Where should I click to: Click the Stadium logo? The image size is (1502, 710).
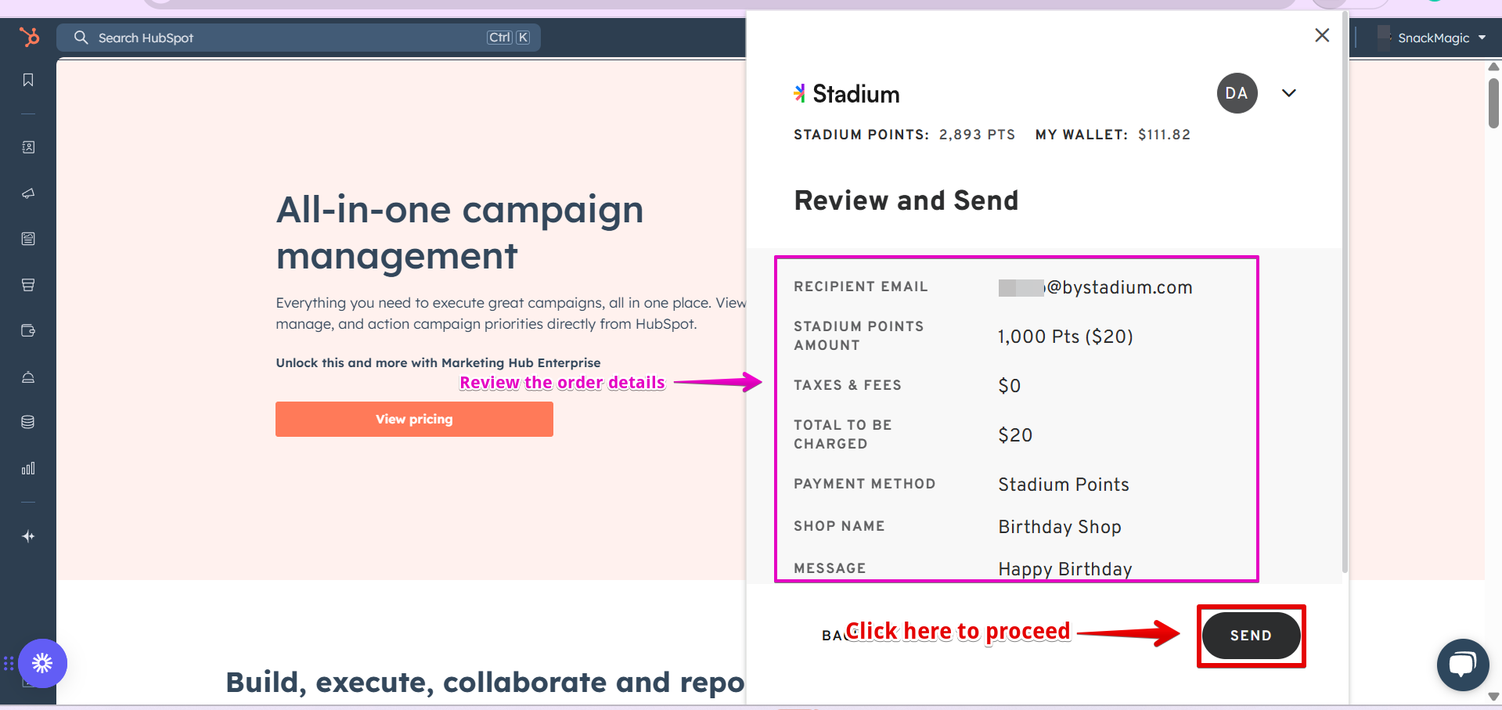[847, 94]
